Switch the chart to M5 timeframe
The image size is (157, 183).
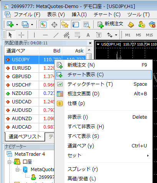139,35
